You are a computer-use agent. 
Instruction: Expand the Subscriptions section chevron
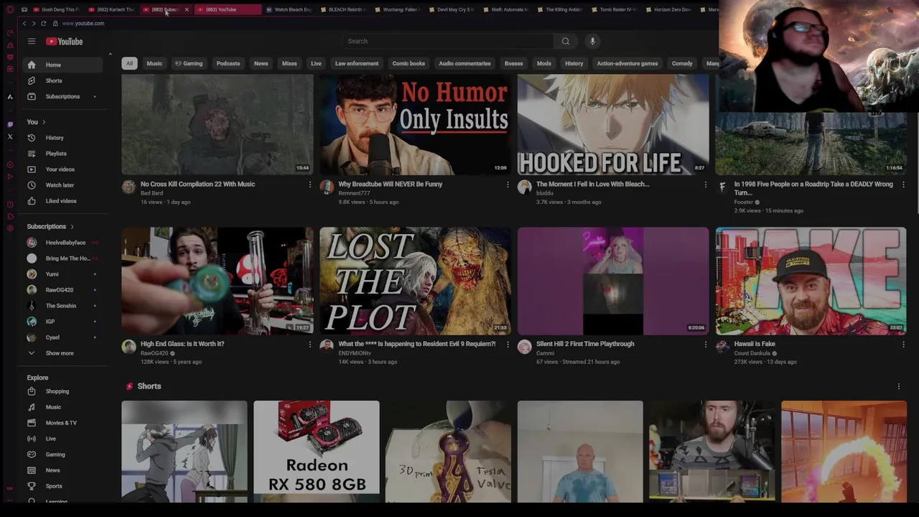[x=72, y=226]
